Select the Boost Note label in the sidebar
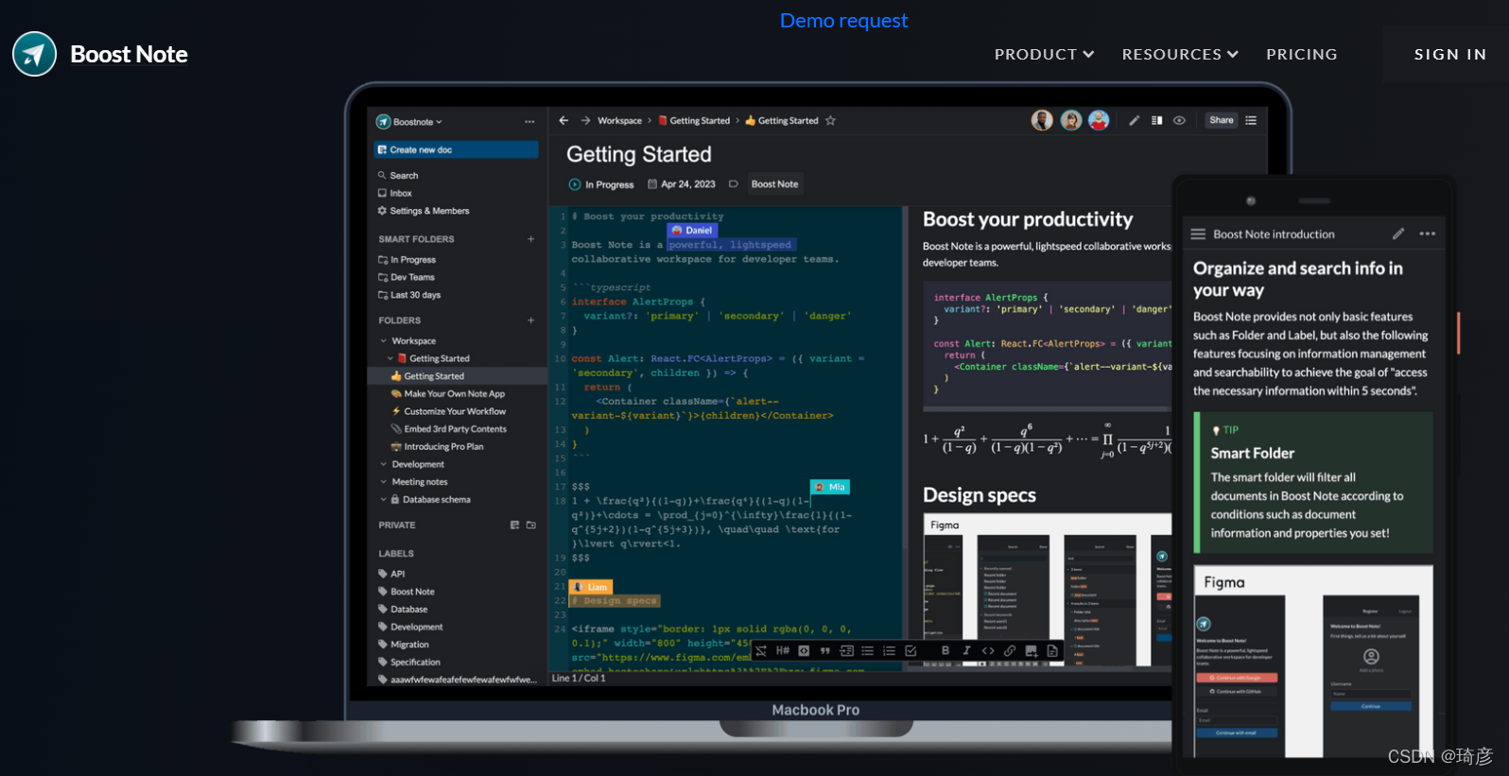This screenshot has height=776, width=1509. [407, 592]
